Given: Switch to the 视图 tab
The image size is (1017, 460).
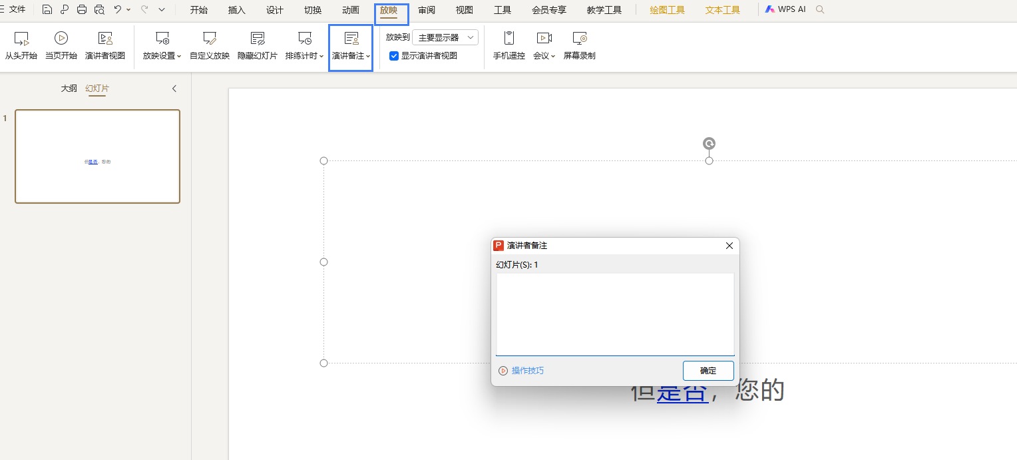Looking at the screenshot, I should pos(465,10).
